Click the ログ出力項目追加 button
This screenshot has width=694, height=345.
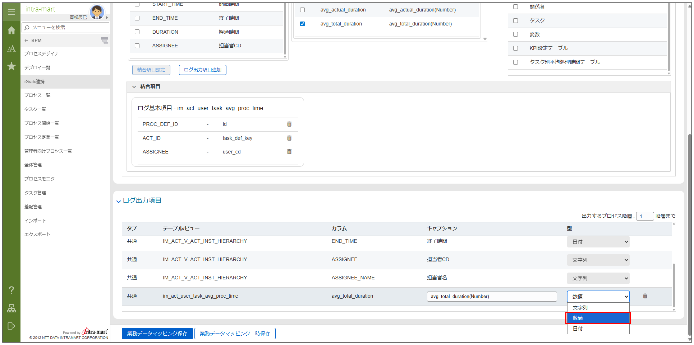point(202,70)
